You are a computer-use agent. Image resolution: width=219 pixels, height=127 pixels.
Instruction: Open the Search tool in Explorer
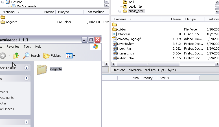pyautogui.click(x=32, y=56)
